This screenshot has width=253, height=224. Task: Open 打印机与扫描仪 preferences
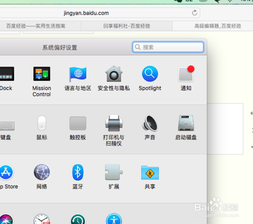pyautogui.click(x=114, y=123)
